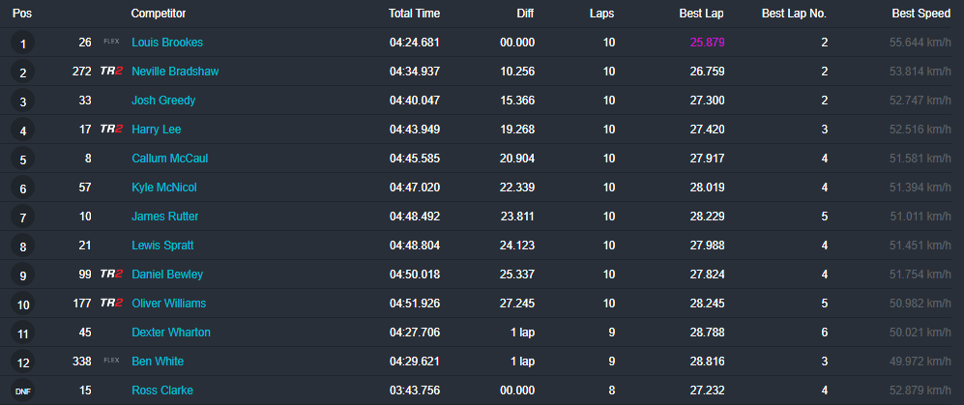This screenshot has height=405, width=964.
Task: Click the FLEX badge next to Ben White
Action: click(x=111, y=362)
